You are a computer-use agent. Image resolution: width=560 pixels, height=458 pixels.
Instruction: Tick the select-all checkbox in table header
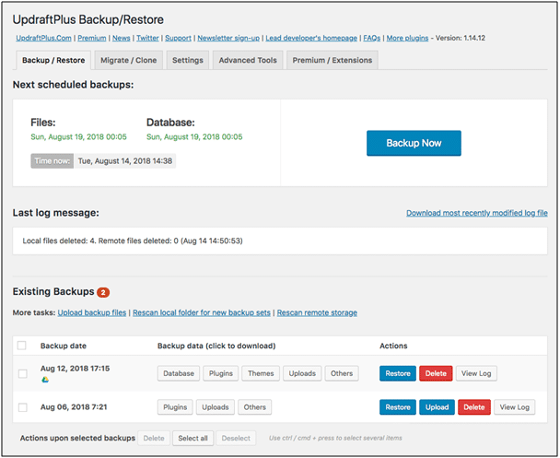click(22, 346)
